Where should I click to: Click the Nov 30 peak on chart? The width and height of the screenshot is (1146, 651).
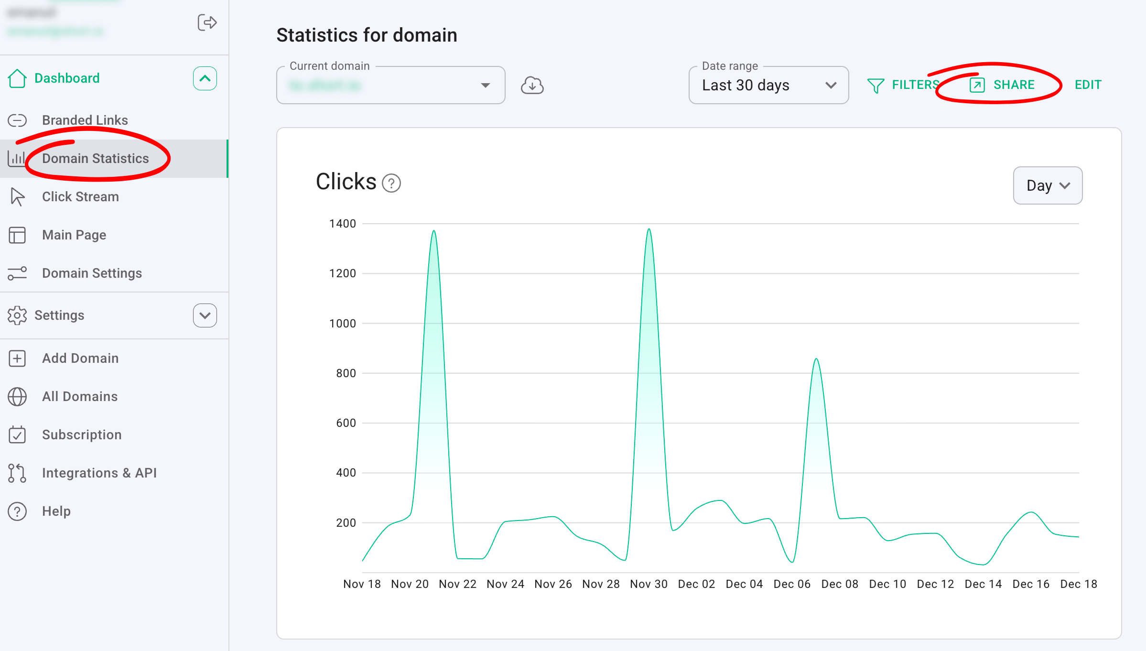tap(649, 230)
